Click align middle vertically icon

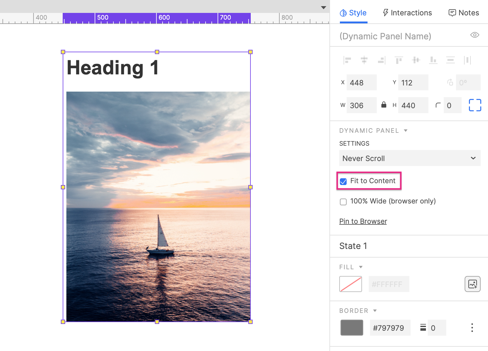(x=416, y=60)
